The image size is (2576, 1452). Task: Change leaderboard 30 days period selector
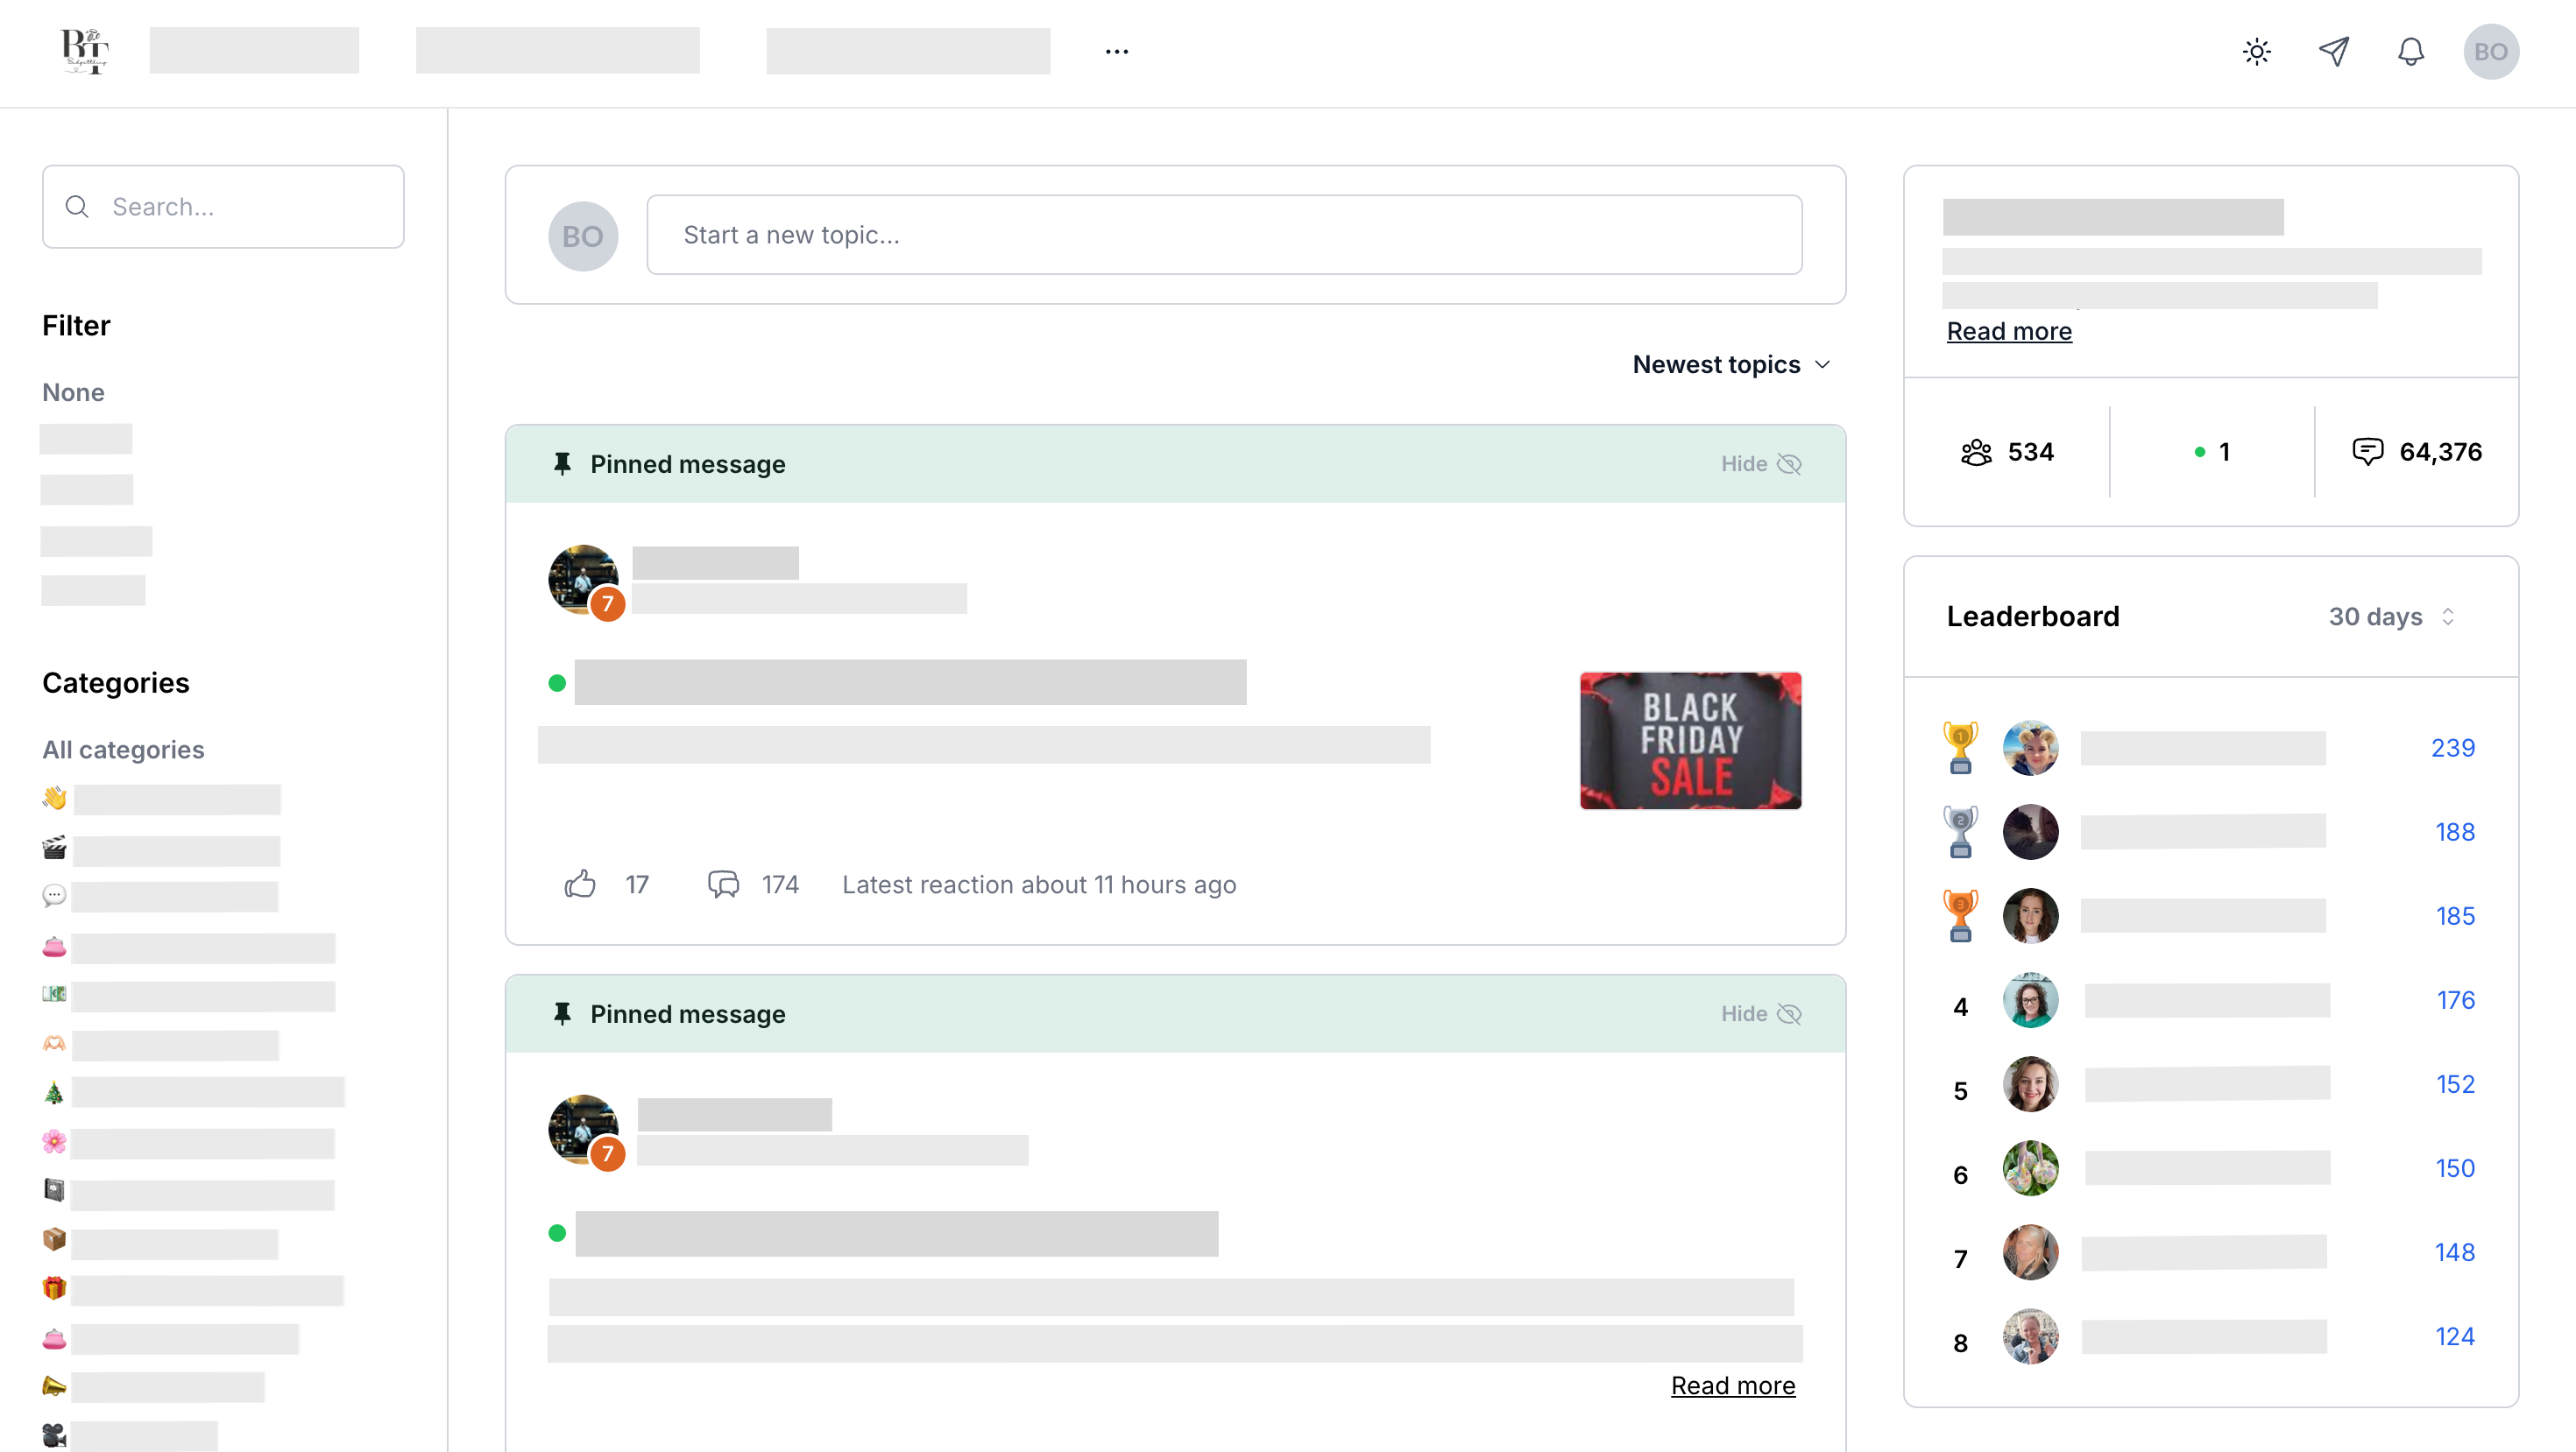pyautogui.click(x=2390, y=617)
